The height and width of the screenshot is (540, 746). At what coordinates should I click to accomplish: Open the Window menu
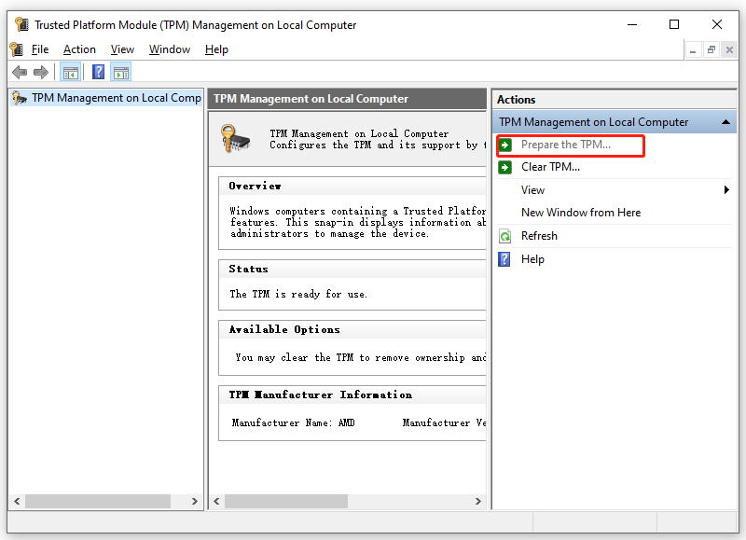point(170,49)
